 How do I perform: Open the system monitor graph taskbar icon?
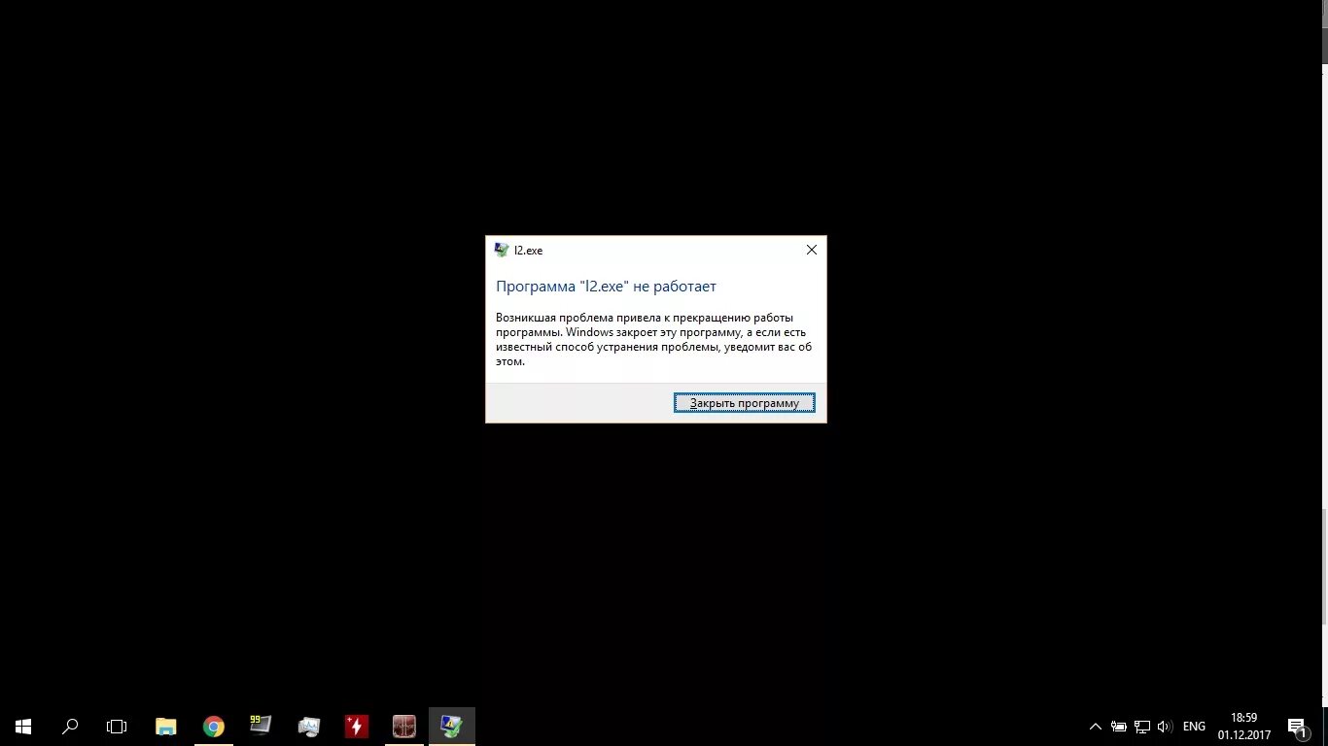[309, 727]
